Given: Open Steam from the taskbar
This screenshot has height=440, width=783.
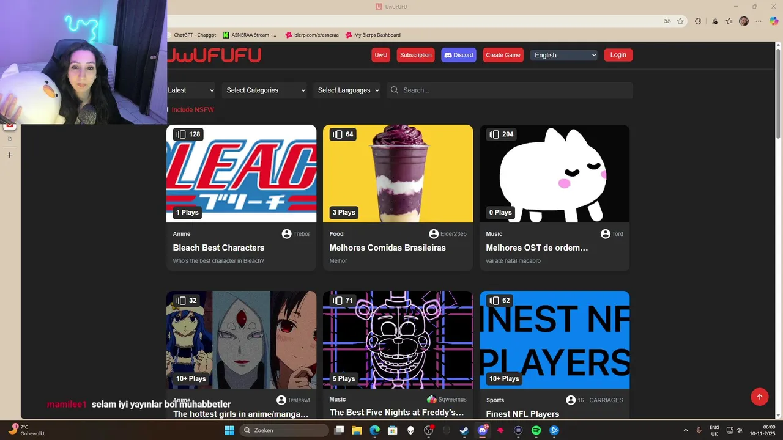Looking at the screenshot, I should (x=464, y=430).
